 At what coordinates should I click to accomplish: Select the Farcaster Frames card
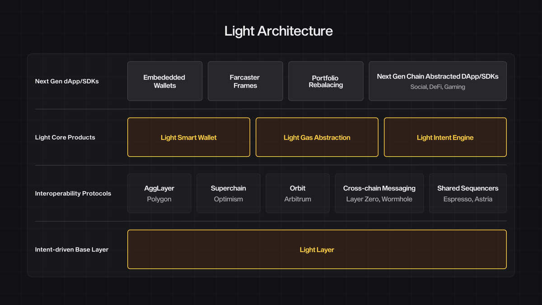pos(245,81)
